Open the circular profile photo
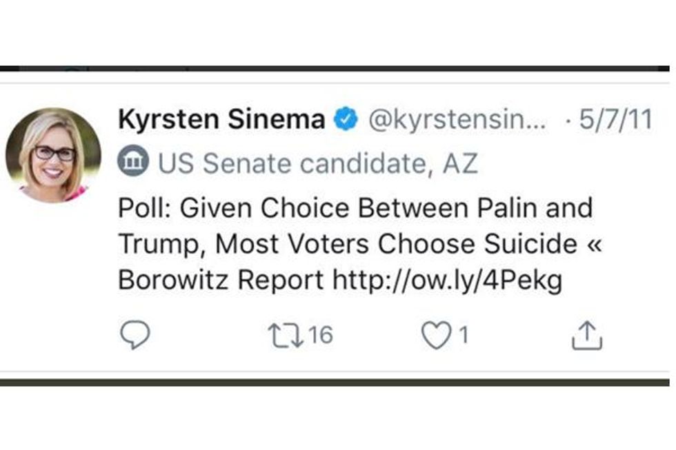The image size is (676, 450). point(53,155)
